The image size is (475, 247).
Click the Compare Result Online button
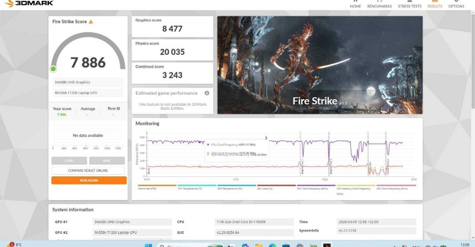click(88, 171)
